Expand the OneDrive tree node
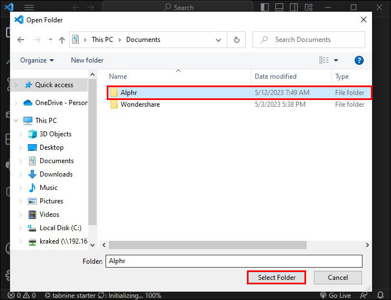This screenshot has height=300, width=391. [x=16, y=103]
